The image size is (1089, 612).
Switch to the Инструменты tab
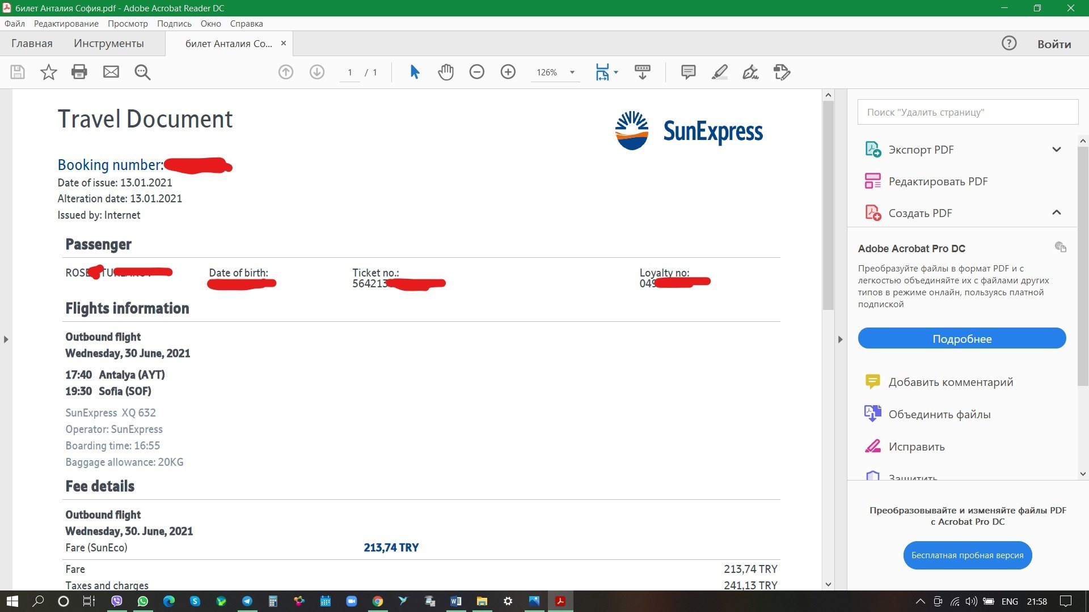coord(108,44)
